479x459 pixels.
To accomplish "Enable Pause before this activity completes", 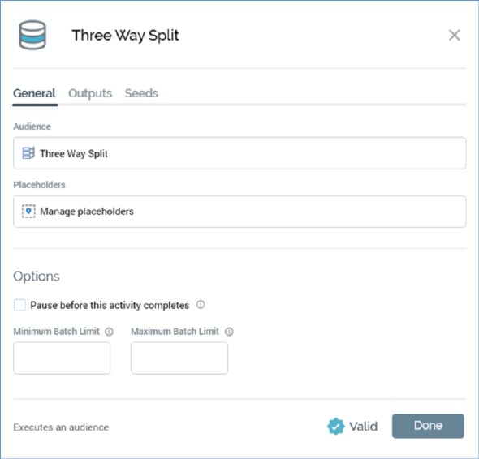I will pos(19,305).
